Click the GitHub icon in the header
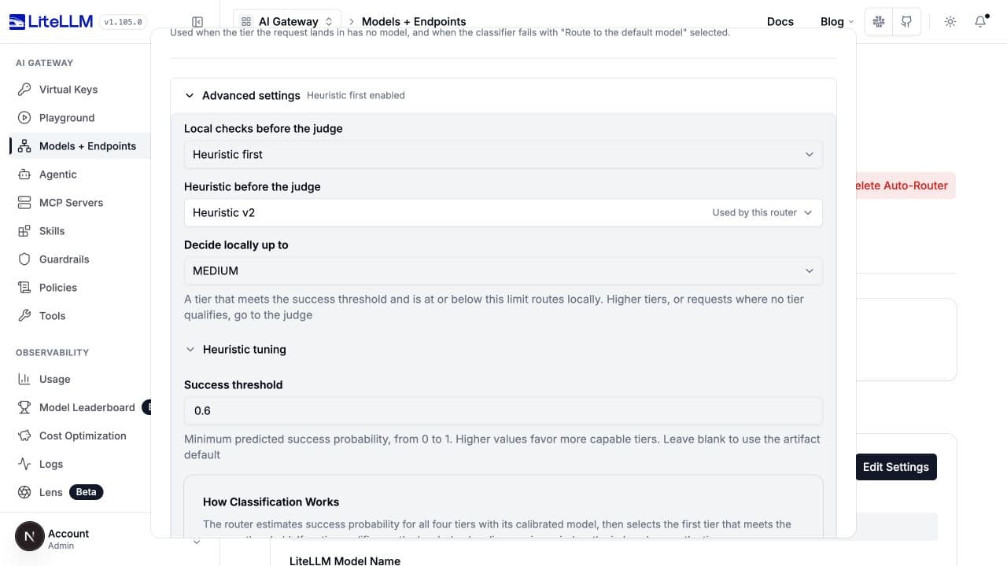The height and width of the screenshot is (566, 1007). 906,22
